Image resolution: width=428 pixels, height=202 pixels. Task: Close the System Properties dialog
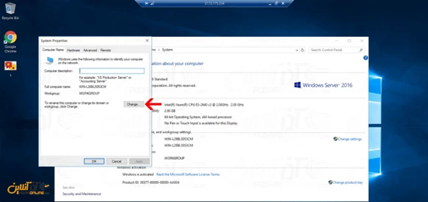coord(147,40)
